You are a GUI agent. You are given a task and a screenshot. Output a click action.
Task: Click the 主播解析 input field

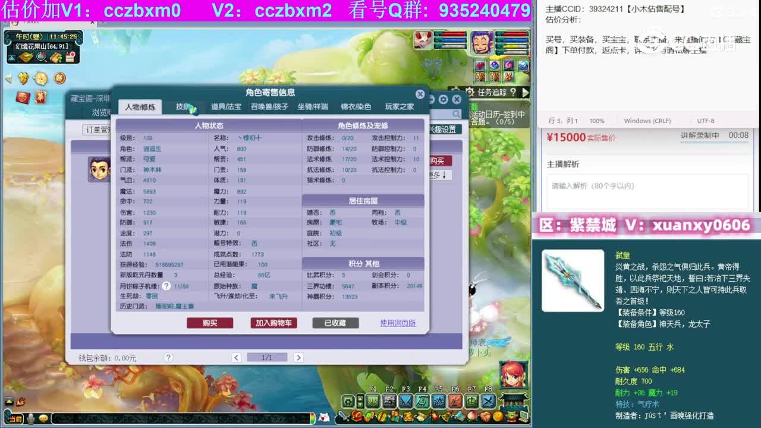[x=647, y=191]
